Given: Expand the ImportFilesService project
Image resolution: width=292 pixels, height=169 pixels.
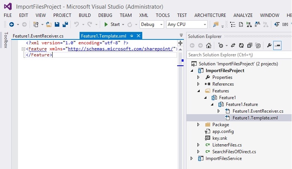Looking at the screenshot, I should point(191,158).
